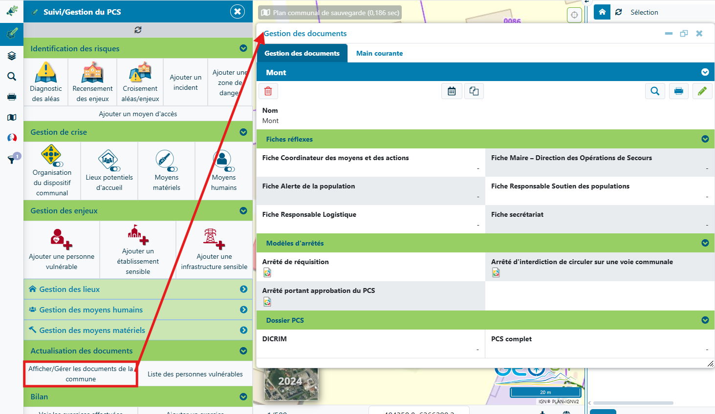The width and height of the screenshot is (715, 414).
Task: Toggle the Moyens humains switch
Action: point(230,169)
